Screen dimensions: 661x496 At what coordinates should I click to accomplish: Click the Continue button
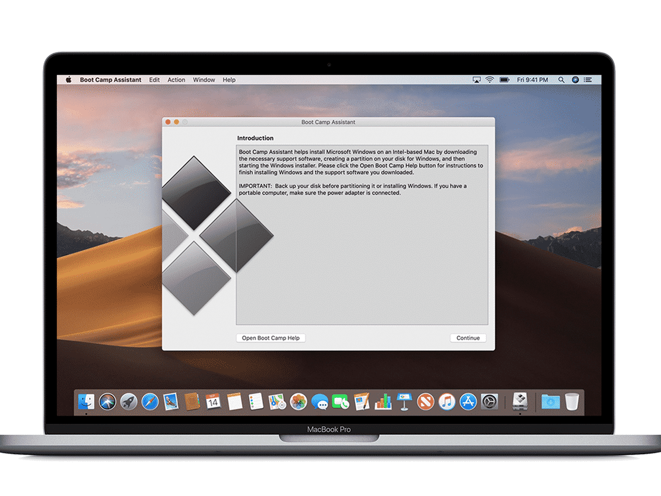pos(468,338)
